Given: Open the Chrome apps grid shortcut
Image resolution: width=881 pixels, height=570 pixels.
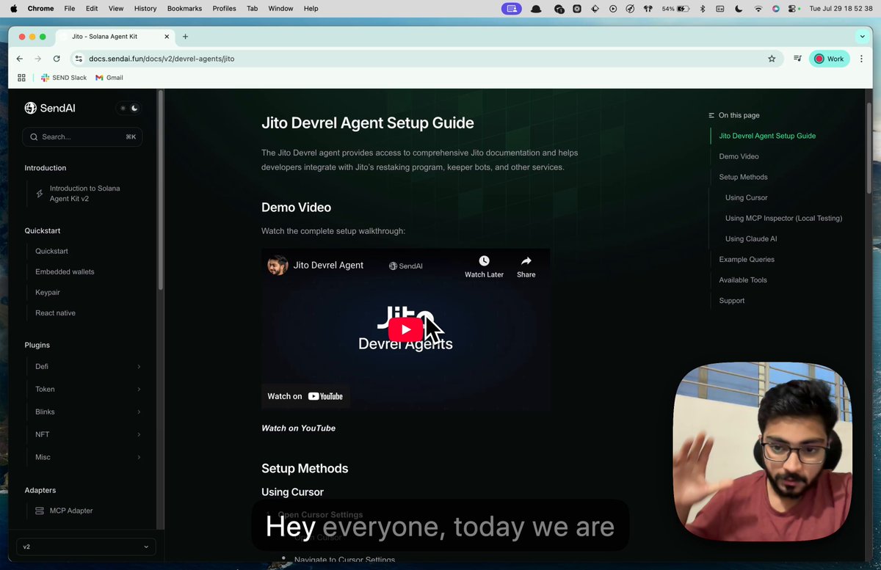Looking at the screenshot, I should [21, 77].
